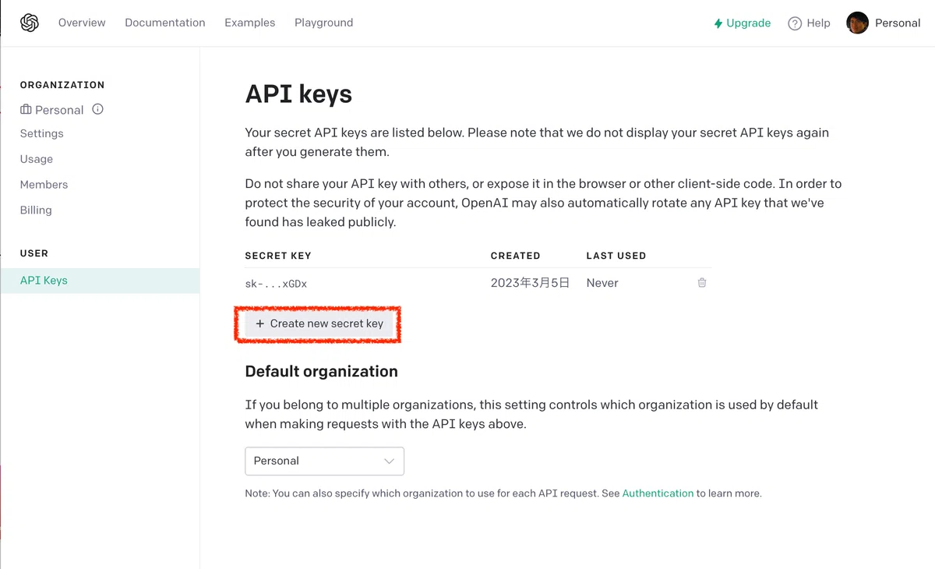The image size is (935, 569).
Task: Delete the sk-...xGDx key with trash icon
Action: click(702, 283)
